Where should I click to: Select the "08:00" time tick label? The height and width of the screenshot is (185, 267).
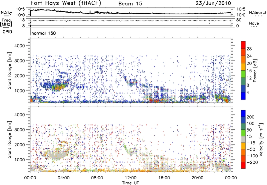(x=97, y=178)
